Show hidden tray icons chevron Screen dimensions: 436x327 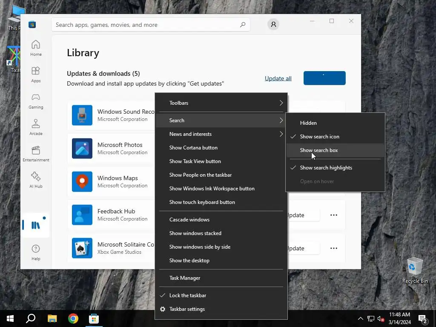[x=360, y=318]
